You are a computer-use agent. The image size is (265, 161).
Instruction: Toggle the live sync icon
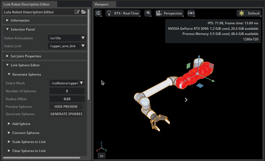191,13
